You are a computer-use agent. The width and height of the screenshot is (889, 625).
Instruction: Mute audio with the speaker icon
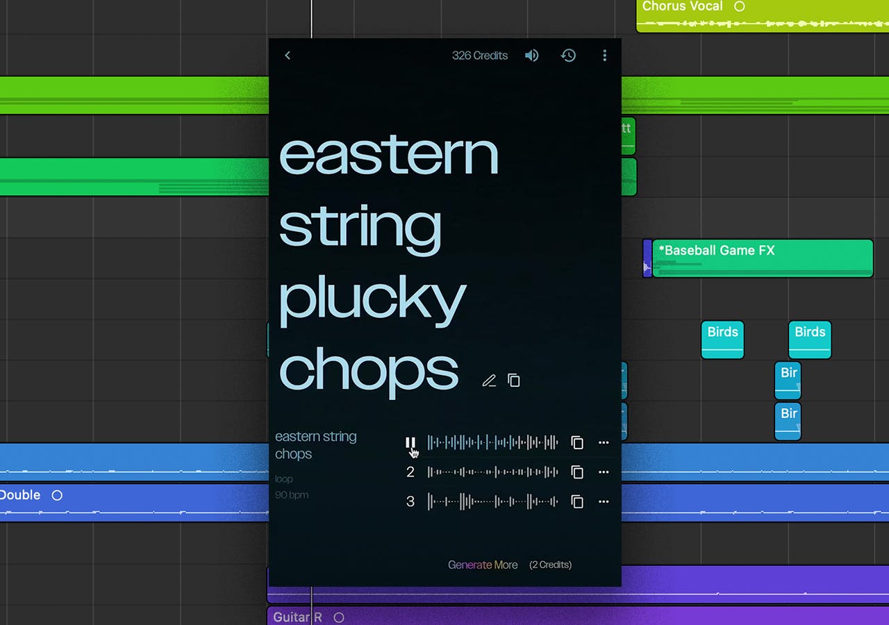531,56
